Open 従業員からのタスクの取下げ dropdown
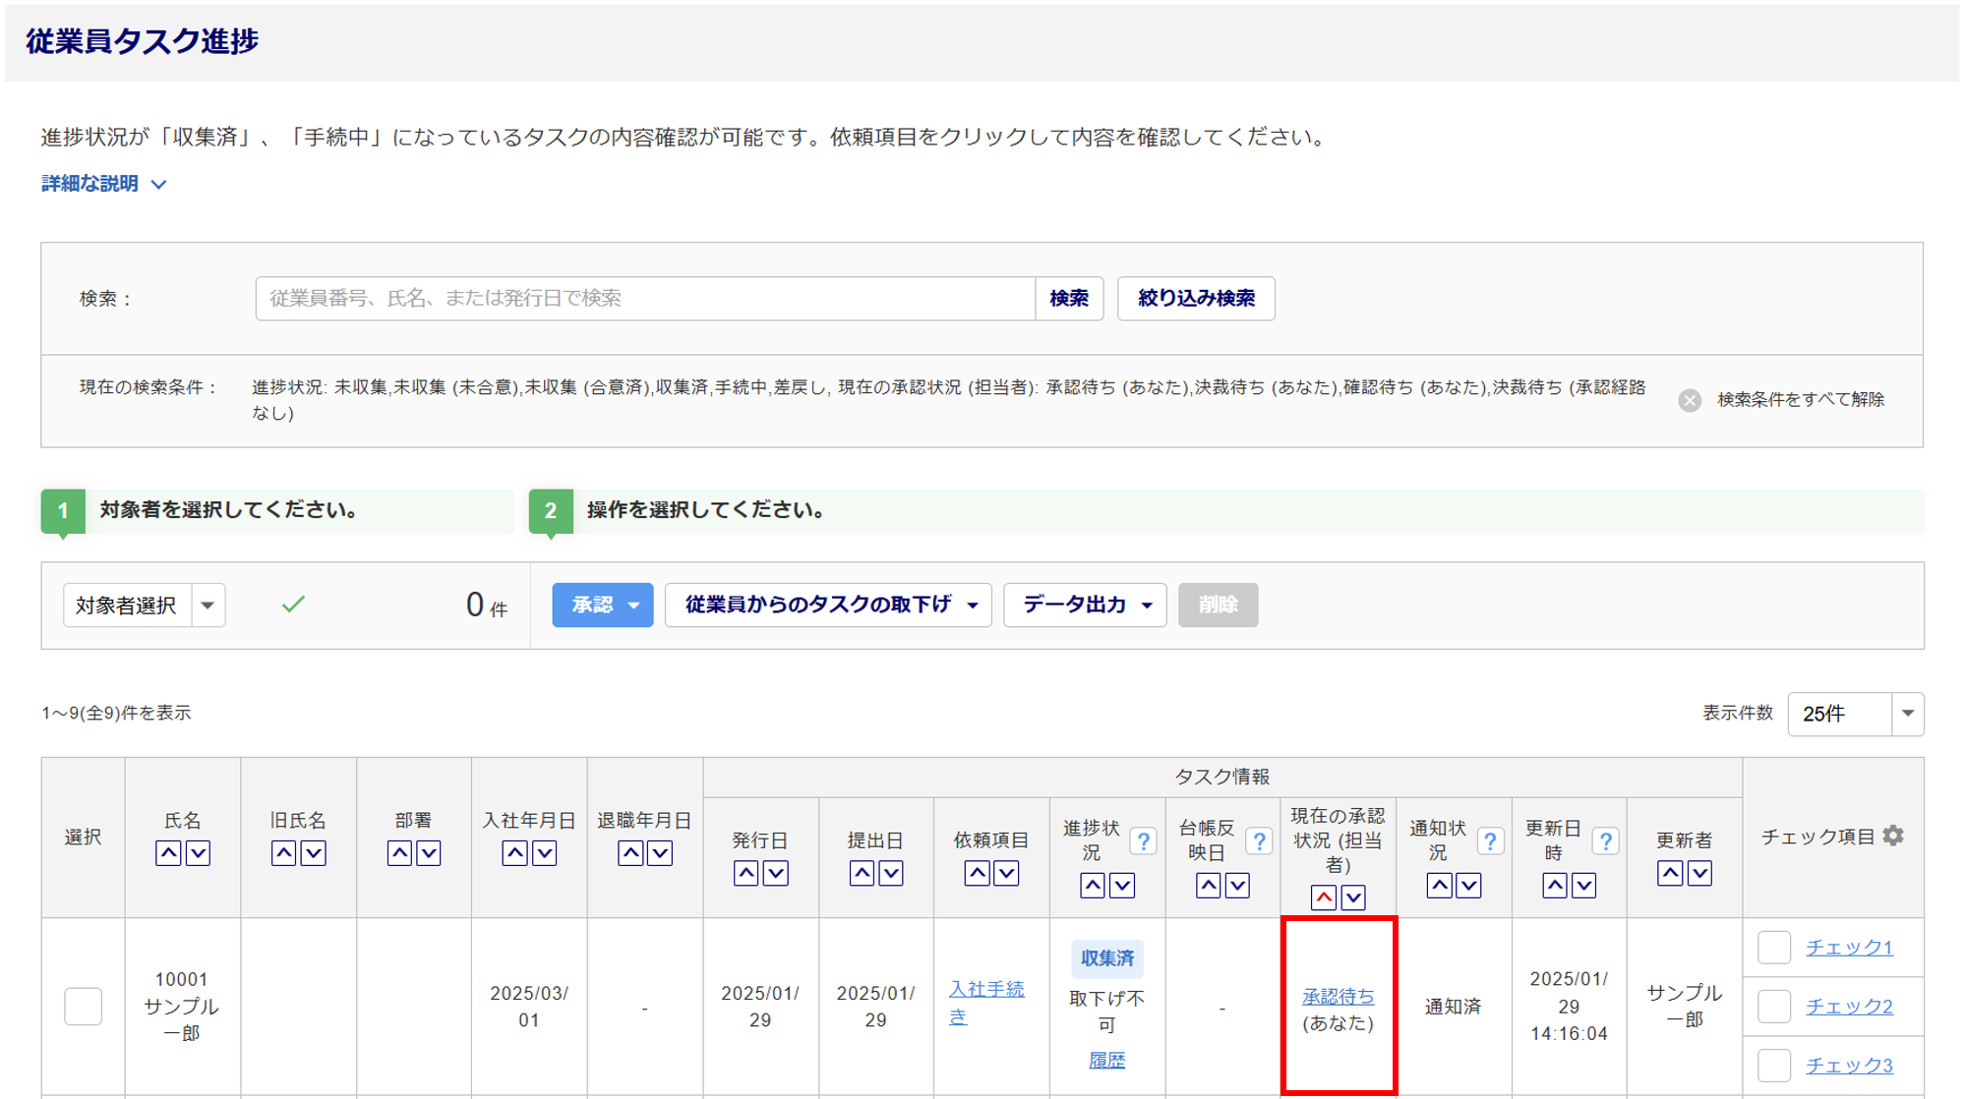1965x1099 pixels. (x=828, y=605)
